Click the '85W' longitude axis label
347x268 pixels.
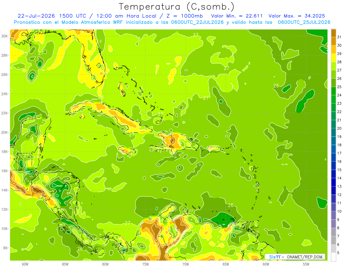[65, 264]
